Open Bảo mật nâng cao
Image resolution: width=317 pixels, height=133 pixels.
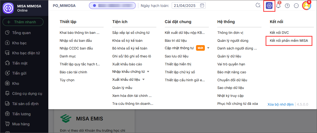click(232, 72)
